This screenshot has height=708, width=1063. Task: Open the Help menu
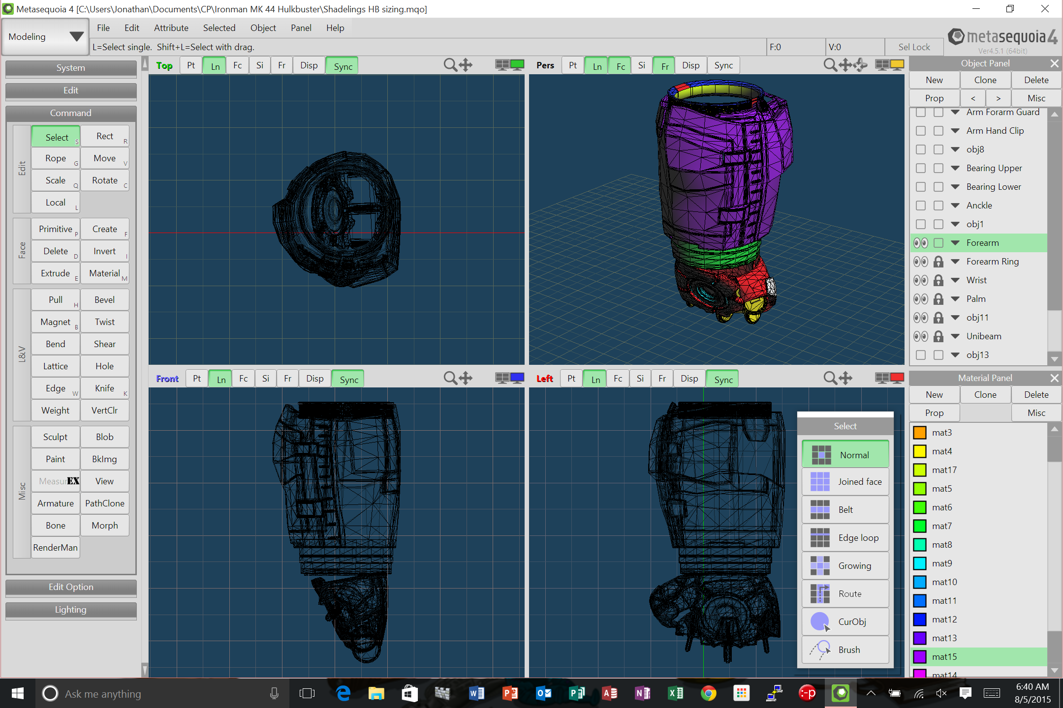[335, 28]
